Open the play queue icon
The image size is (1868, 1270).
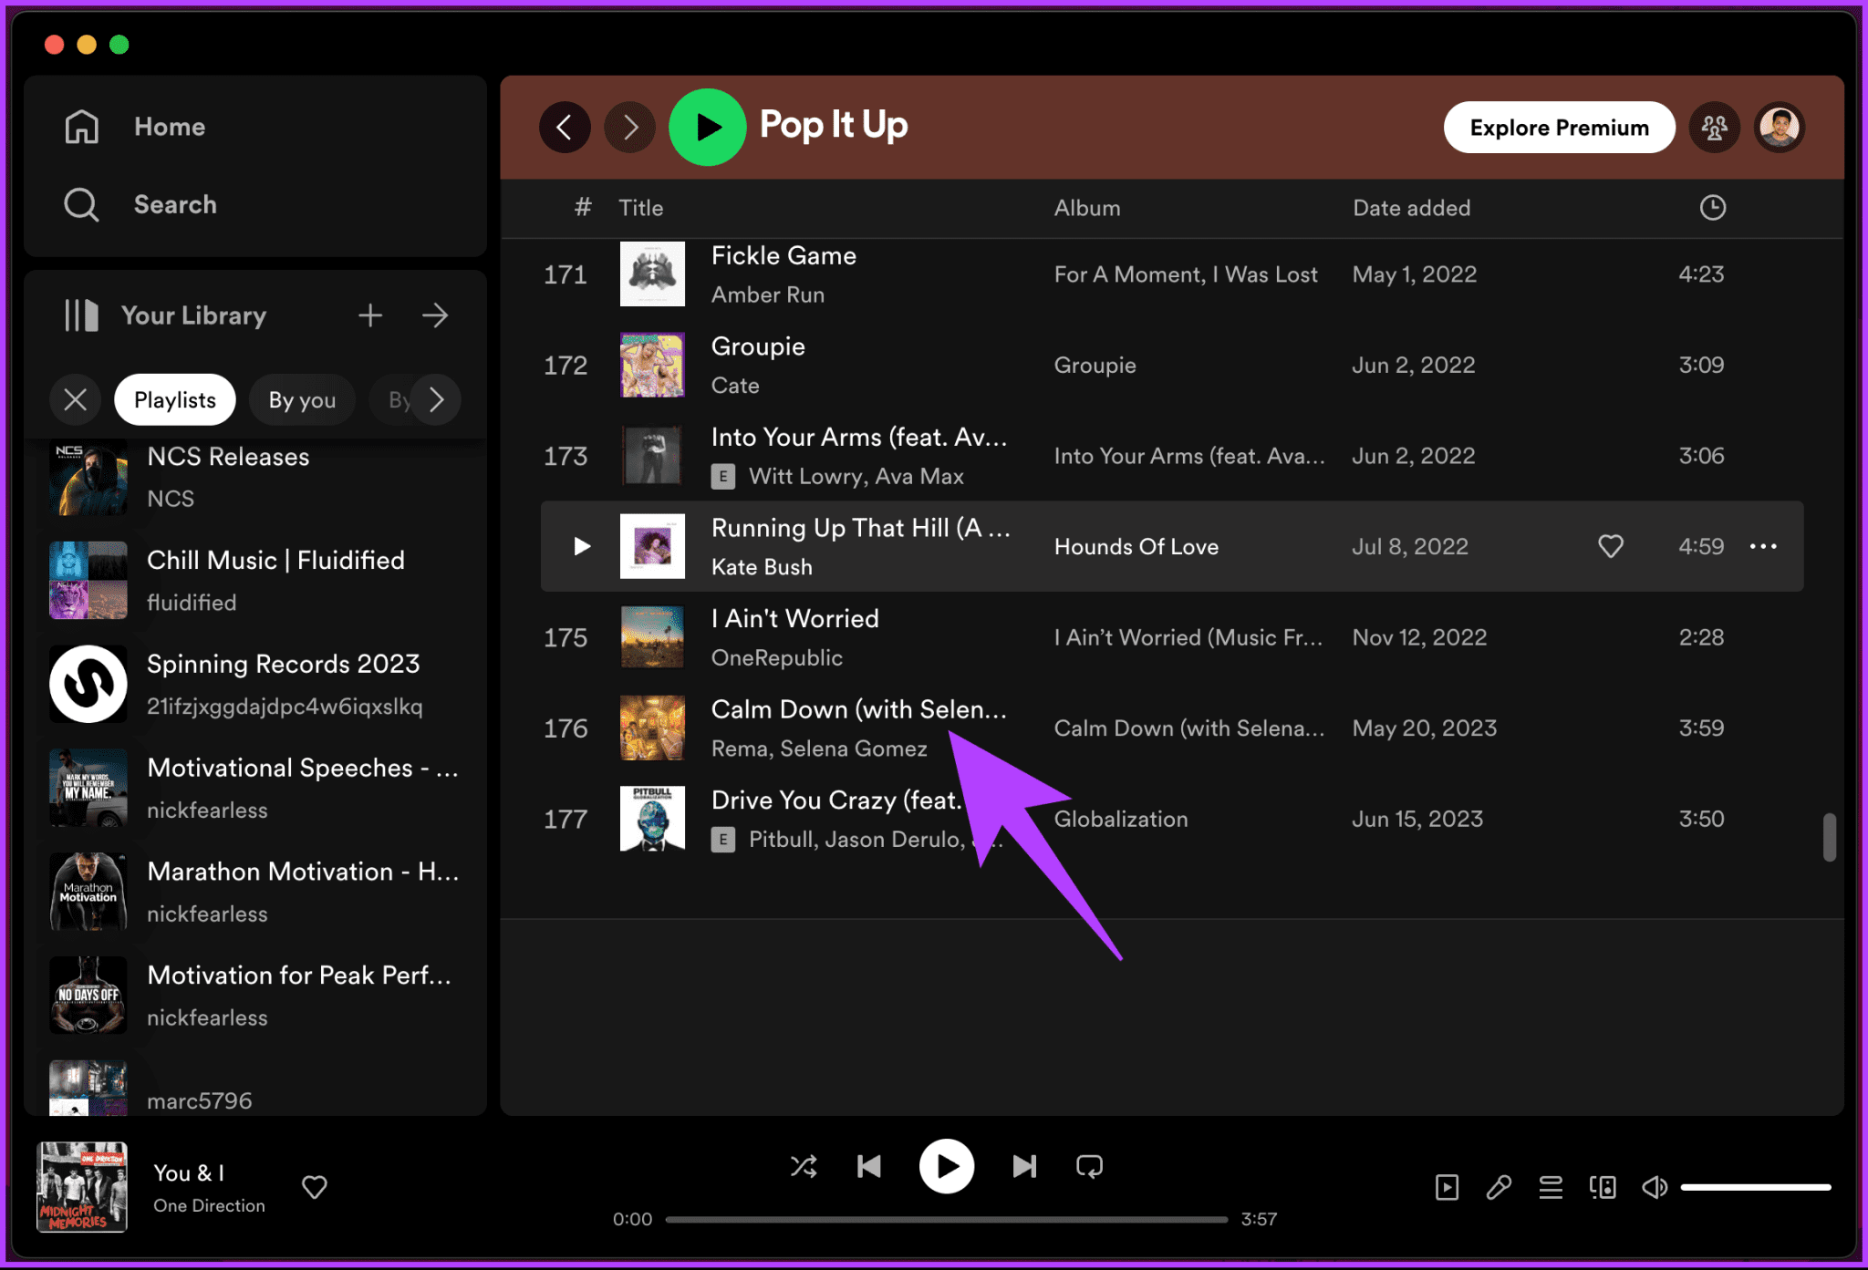[x=1551, y=1187]
